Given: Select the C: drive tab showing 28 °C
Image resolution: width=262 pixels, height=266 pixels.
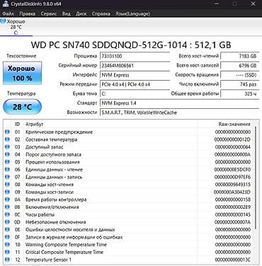Looking at the screenshot, I should pyautogui.click(x=16, y=27).
